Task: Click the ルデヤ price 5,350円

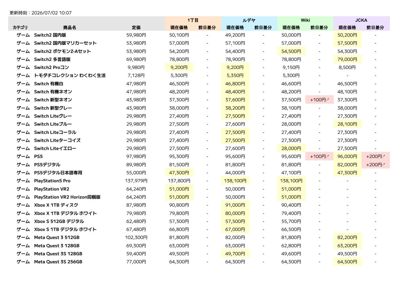Action: [235, 76]
